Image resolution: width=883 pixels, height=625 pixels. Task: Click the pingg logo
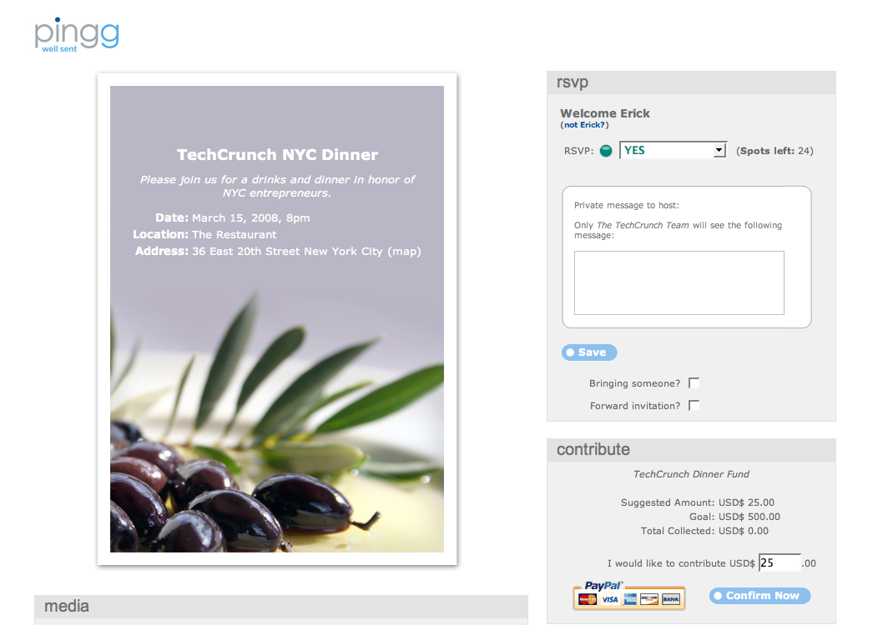point(77,35)
